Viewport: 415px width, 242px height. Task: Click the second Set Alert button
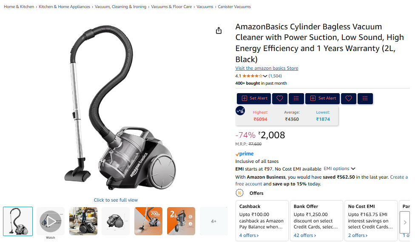tap(322, 99)
